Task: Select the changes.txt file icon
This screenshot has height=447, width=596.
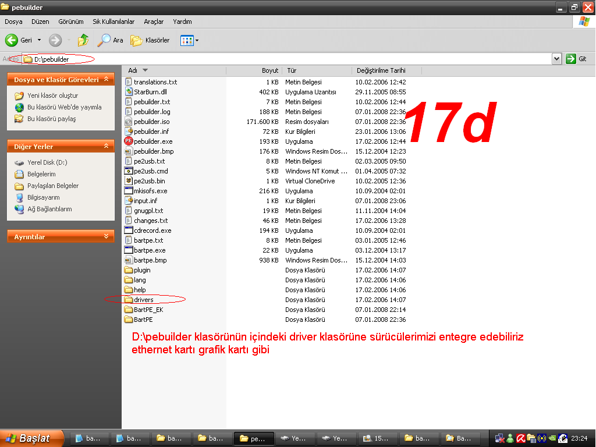Action: (x=129, y=221)
